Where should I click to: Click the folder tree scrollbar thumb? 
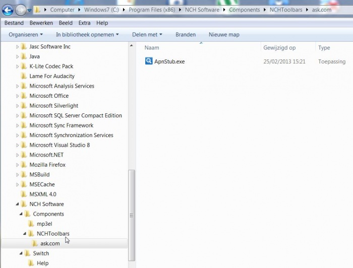coord(132,216)
